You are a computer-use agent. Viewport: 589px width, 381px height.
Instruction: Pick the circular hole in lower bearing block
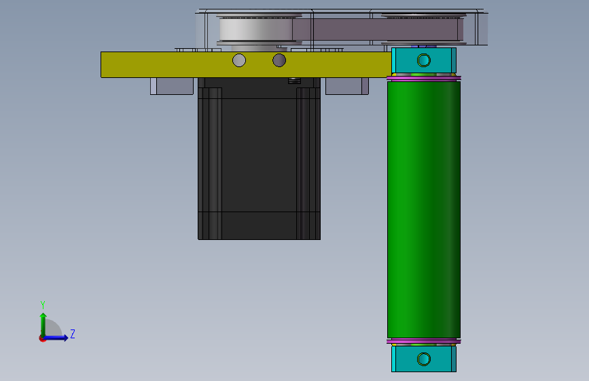(x=424, y=359)
